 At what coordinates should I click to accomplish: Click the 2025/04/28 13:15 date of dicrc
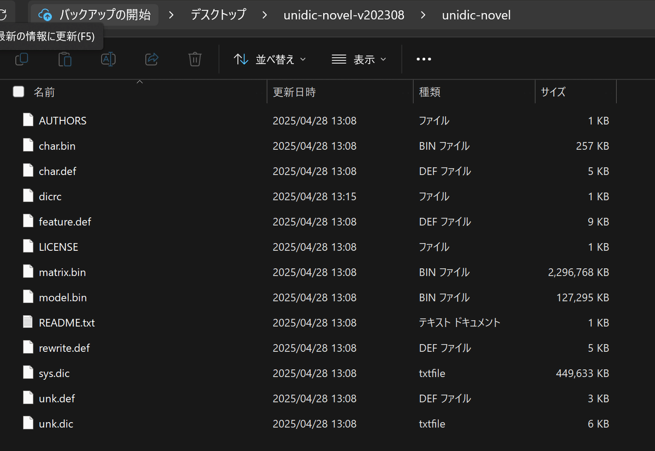click(314, 196)
